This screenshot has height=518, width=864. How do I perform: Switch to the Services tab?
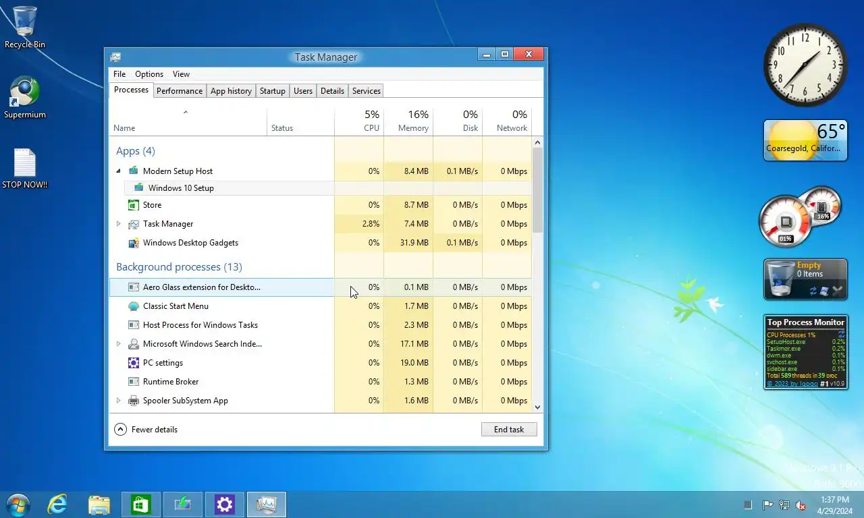coord(367,91)
